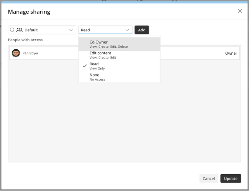
Task: Click the Ken Boyer name
Action: [x=31, y=53]
